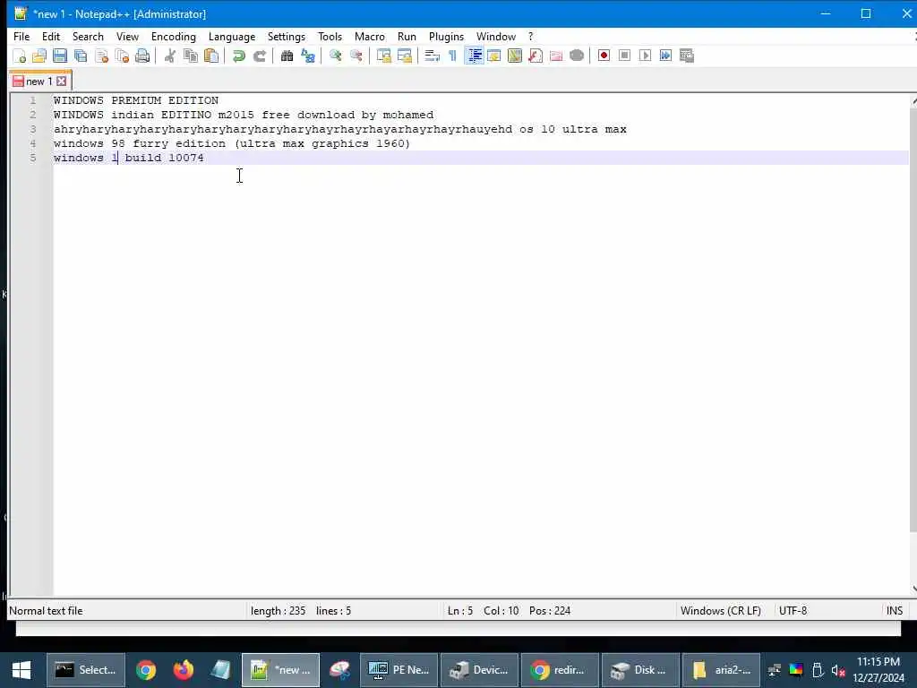
Task: Click the Close All documents toolbar icon
Action: pos(122,56)
